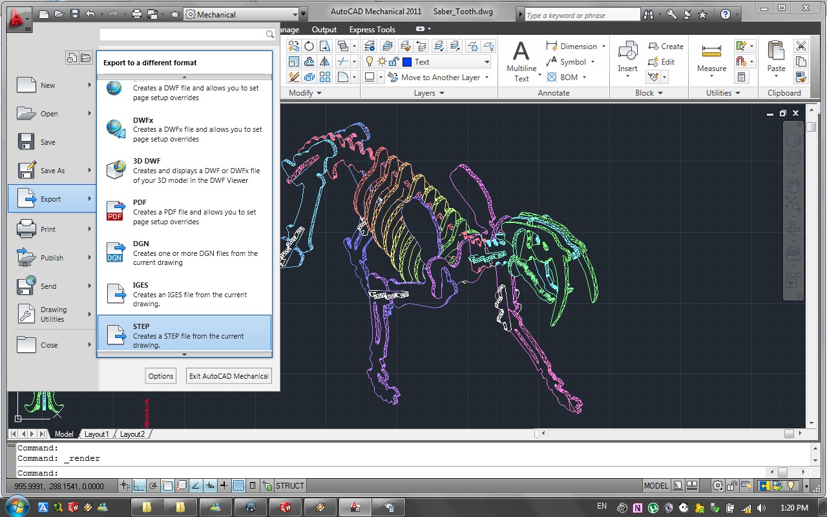Open the calculator utility icon
The image size is (827, 517).
click(x=741, y=77)
